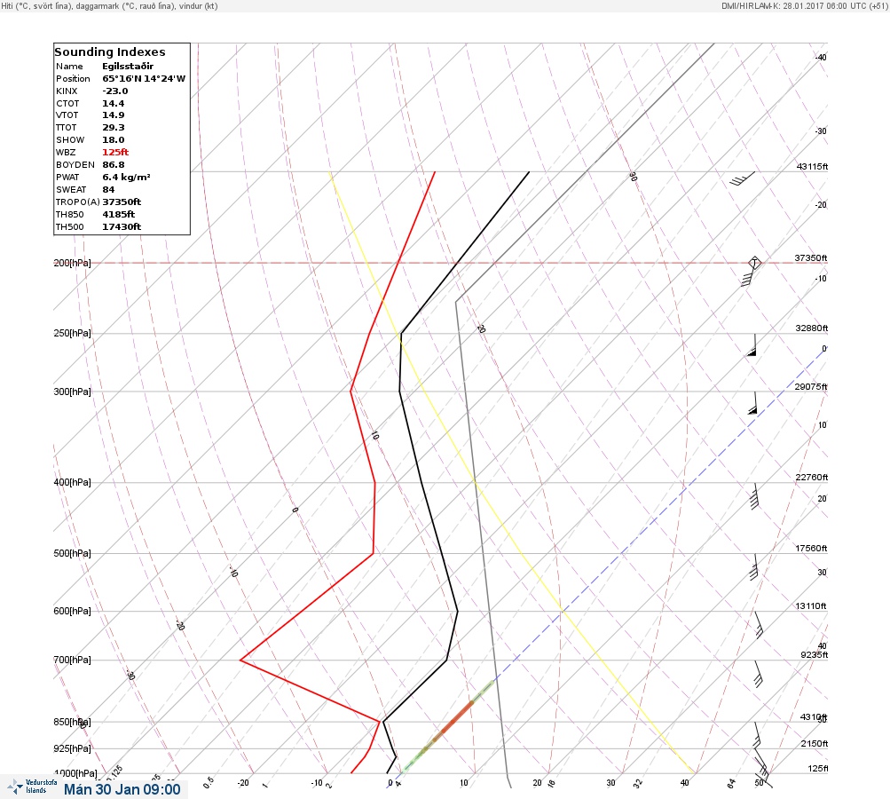Click the "32880ft" altitude label

812,328
